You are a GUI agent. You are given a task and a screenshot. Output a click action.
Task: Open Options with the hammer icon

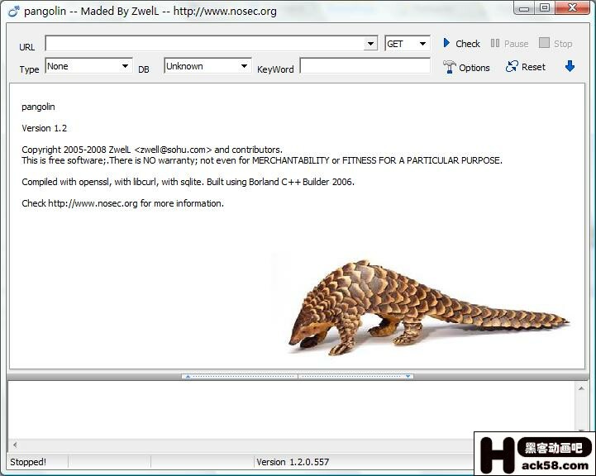[x=466, y=67]
